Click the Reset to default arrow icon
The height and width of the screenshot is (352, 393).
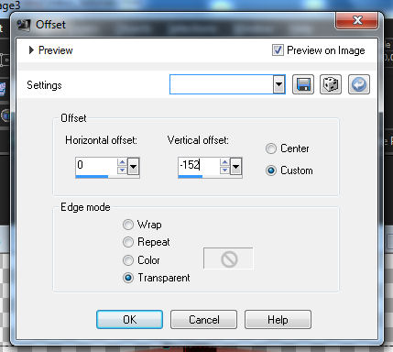[359, 84]
